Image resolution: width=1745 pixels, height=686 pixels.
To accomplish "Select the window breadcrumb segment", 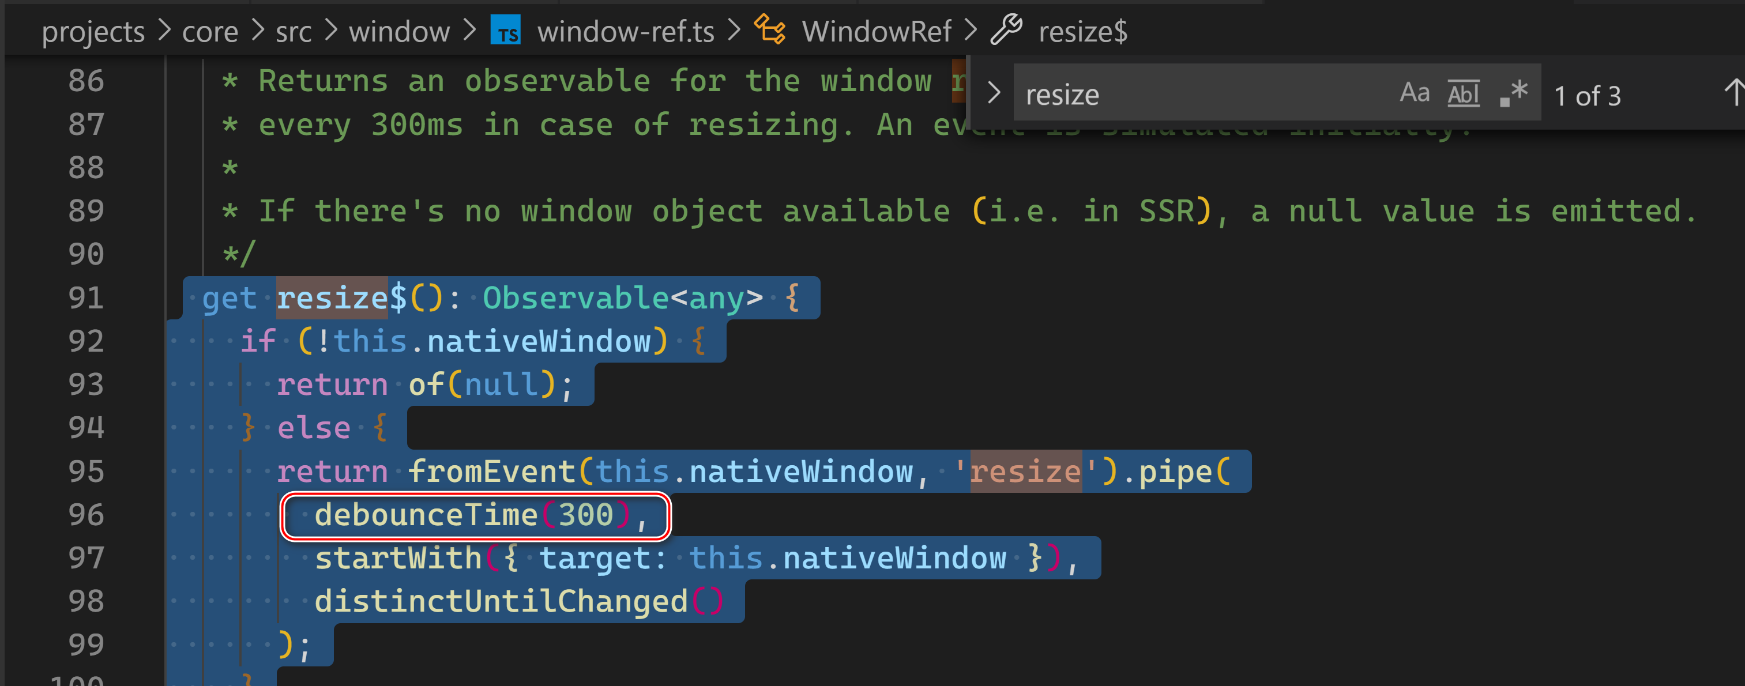I will click(399, 32).
